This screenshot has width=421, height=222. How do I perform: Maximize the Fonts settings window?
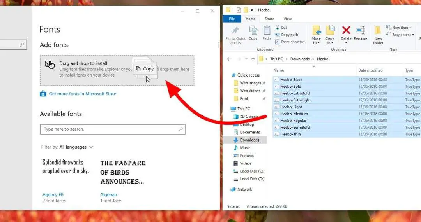click(197, 11)
